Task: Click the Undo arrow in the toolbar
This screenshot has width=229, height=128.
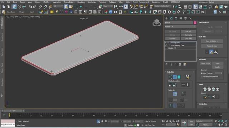Action: click(30, 7)
